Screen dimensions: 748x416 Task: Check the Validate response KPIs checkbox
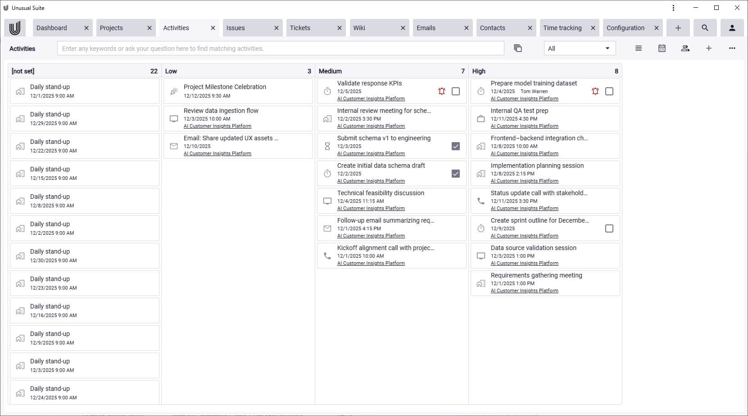pos(456,91)
